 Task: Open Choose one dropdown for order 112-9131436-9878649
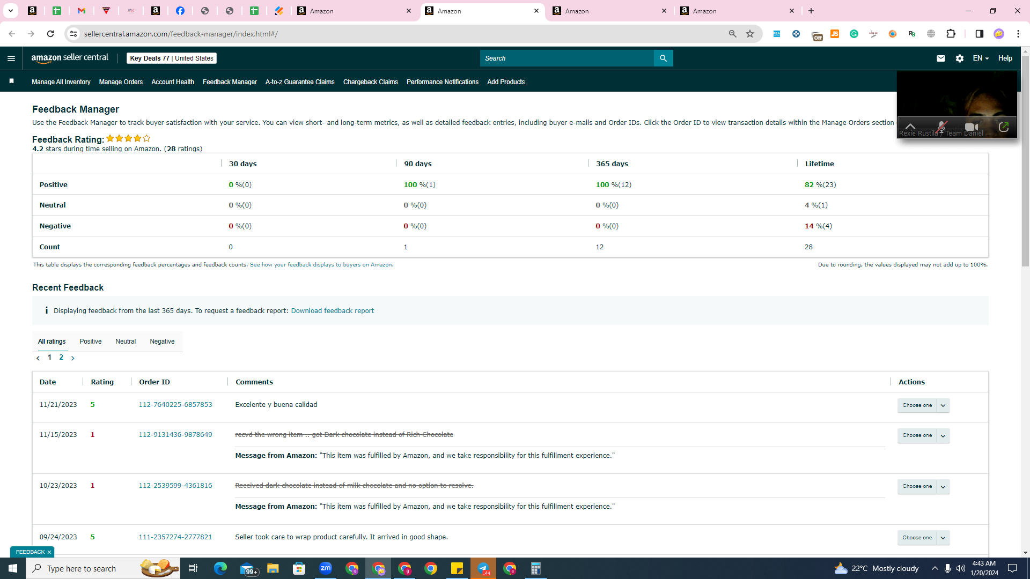(x=923, y=435)
